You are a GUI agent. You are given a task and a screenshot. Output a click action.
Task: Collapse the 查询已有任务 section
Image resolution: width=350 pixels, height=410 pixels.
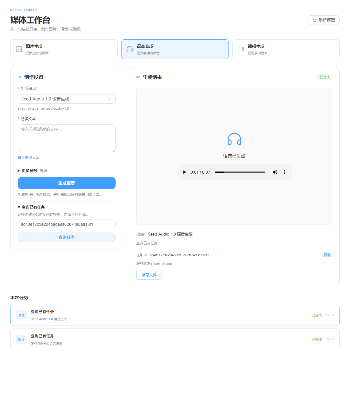(31, 207)
